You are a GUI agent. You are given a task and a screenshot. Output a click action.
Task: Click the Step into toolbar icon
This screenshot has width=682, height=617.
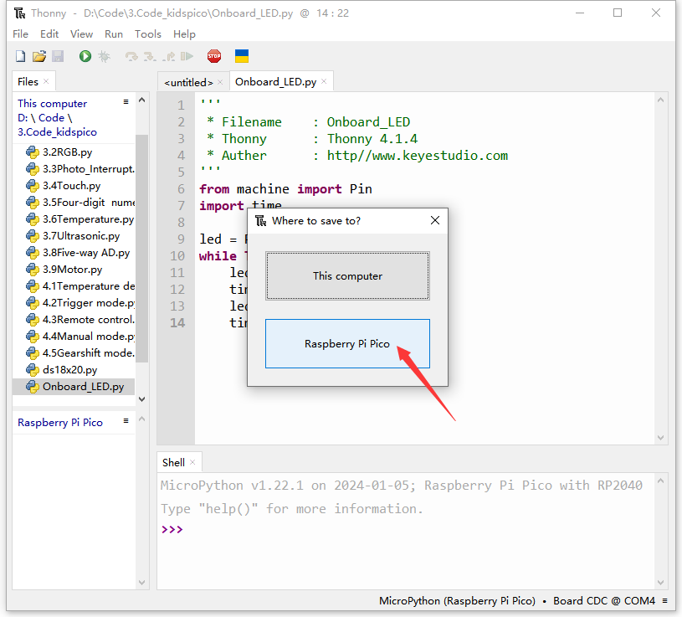150,57
